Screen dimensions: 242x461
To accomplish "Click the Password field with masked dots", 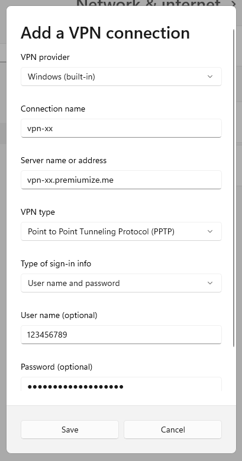I will pos(121,384).
